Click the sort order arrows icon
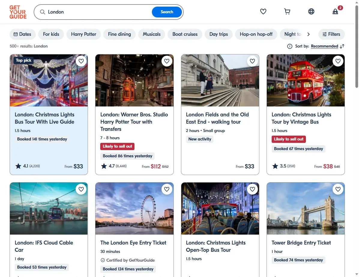This screenshot has height=277, width=359. [342, 46]
